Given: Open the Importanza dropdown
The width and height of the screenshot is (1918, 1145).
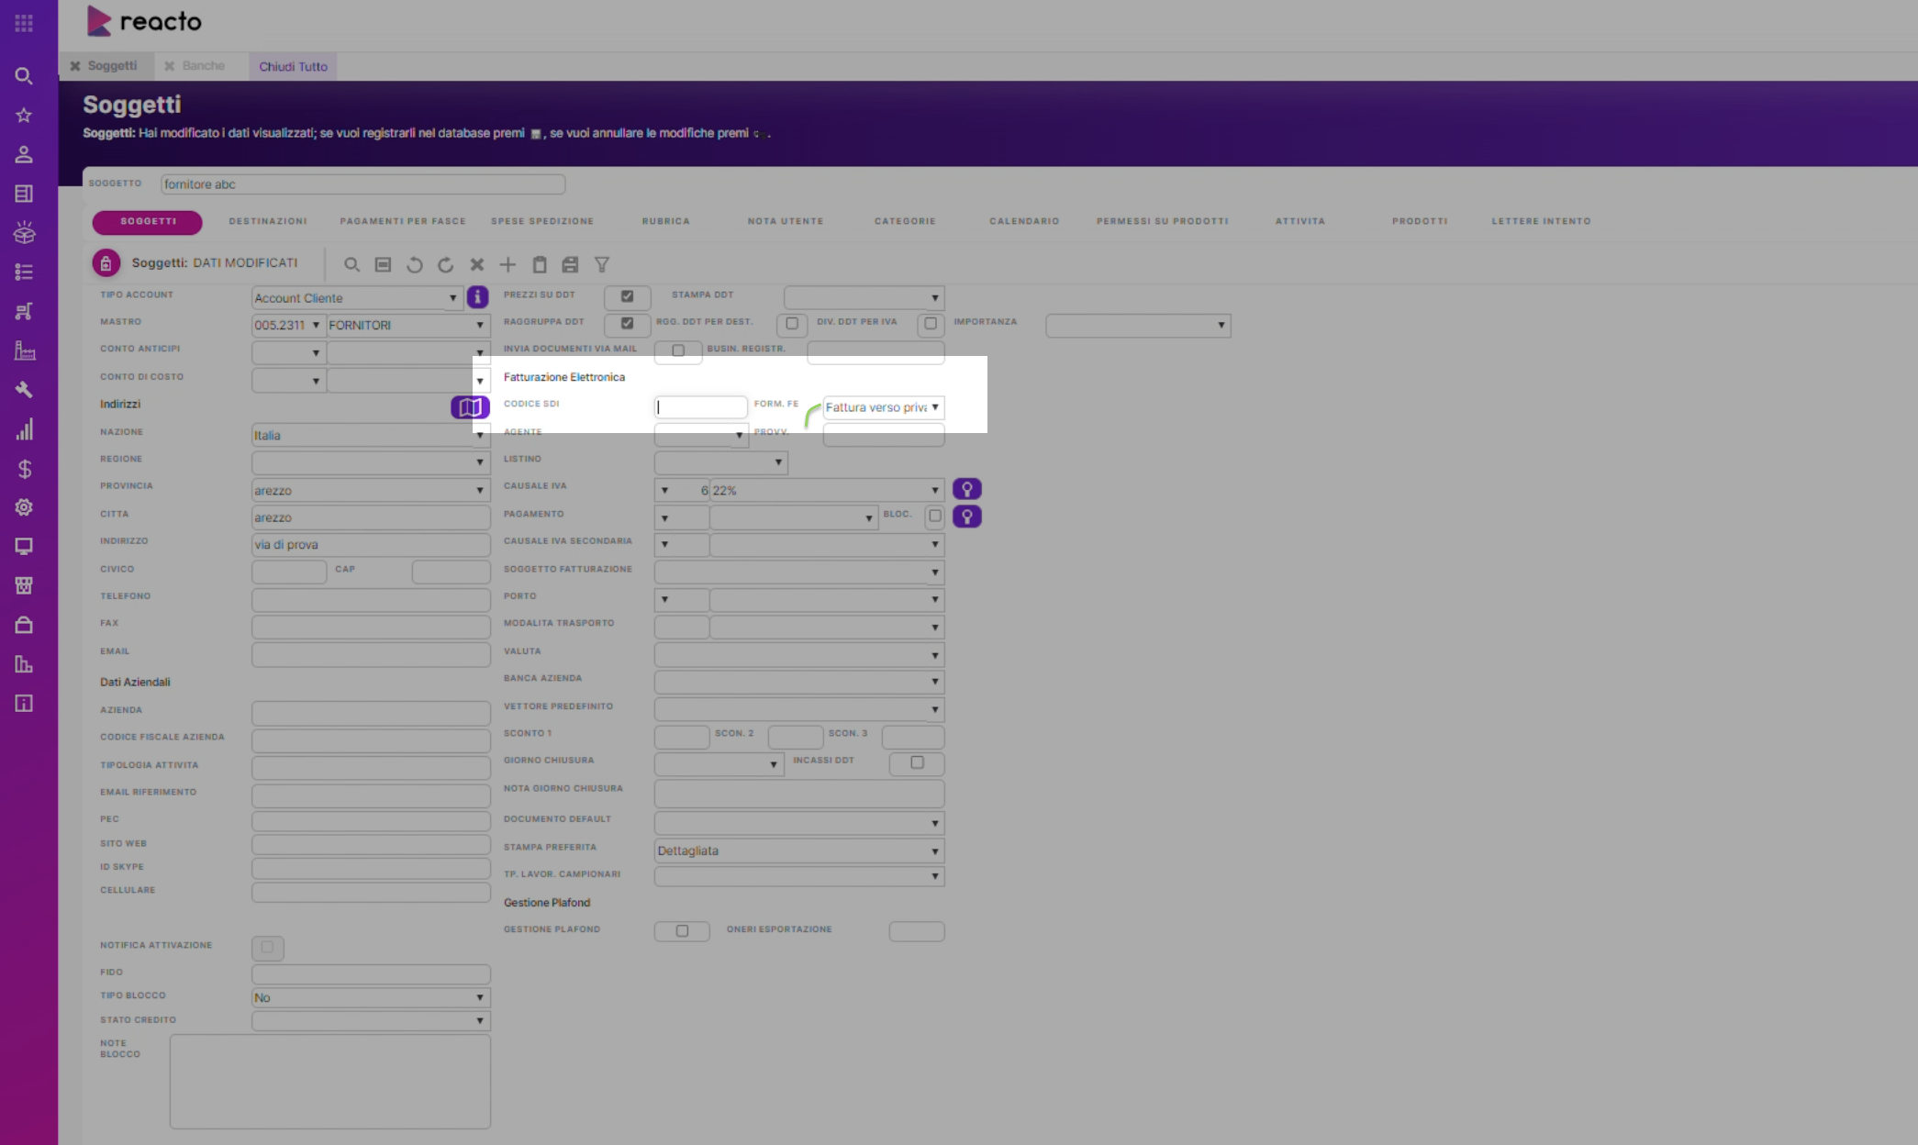Looking at the screenshot, I should [x=1138, y=325].
